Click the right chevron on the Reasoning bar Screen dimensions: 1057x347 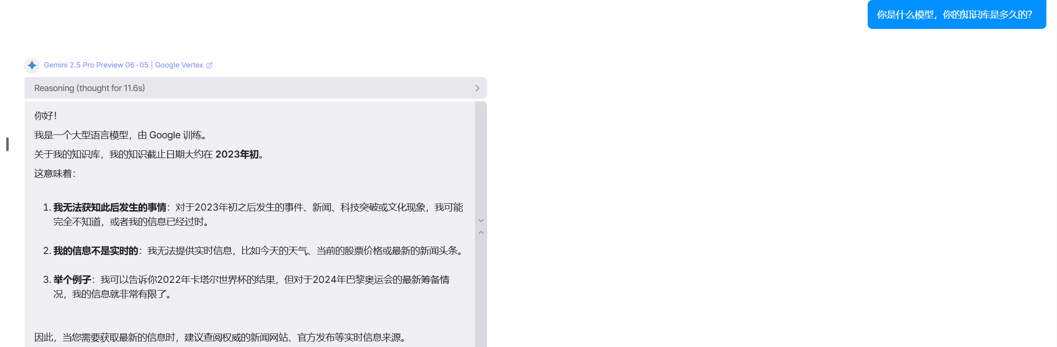(477, 88)
